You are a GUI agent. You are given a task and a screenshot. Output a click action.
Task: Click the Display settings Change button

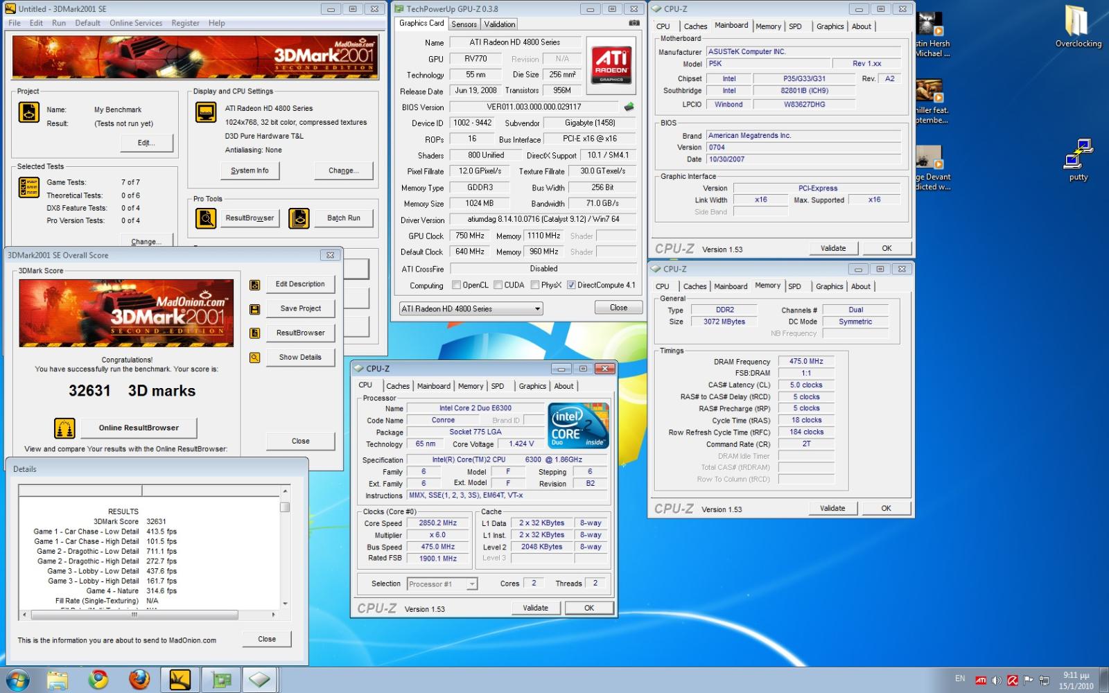click(x=344, y=170)
